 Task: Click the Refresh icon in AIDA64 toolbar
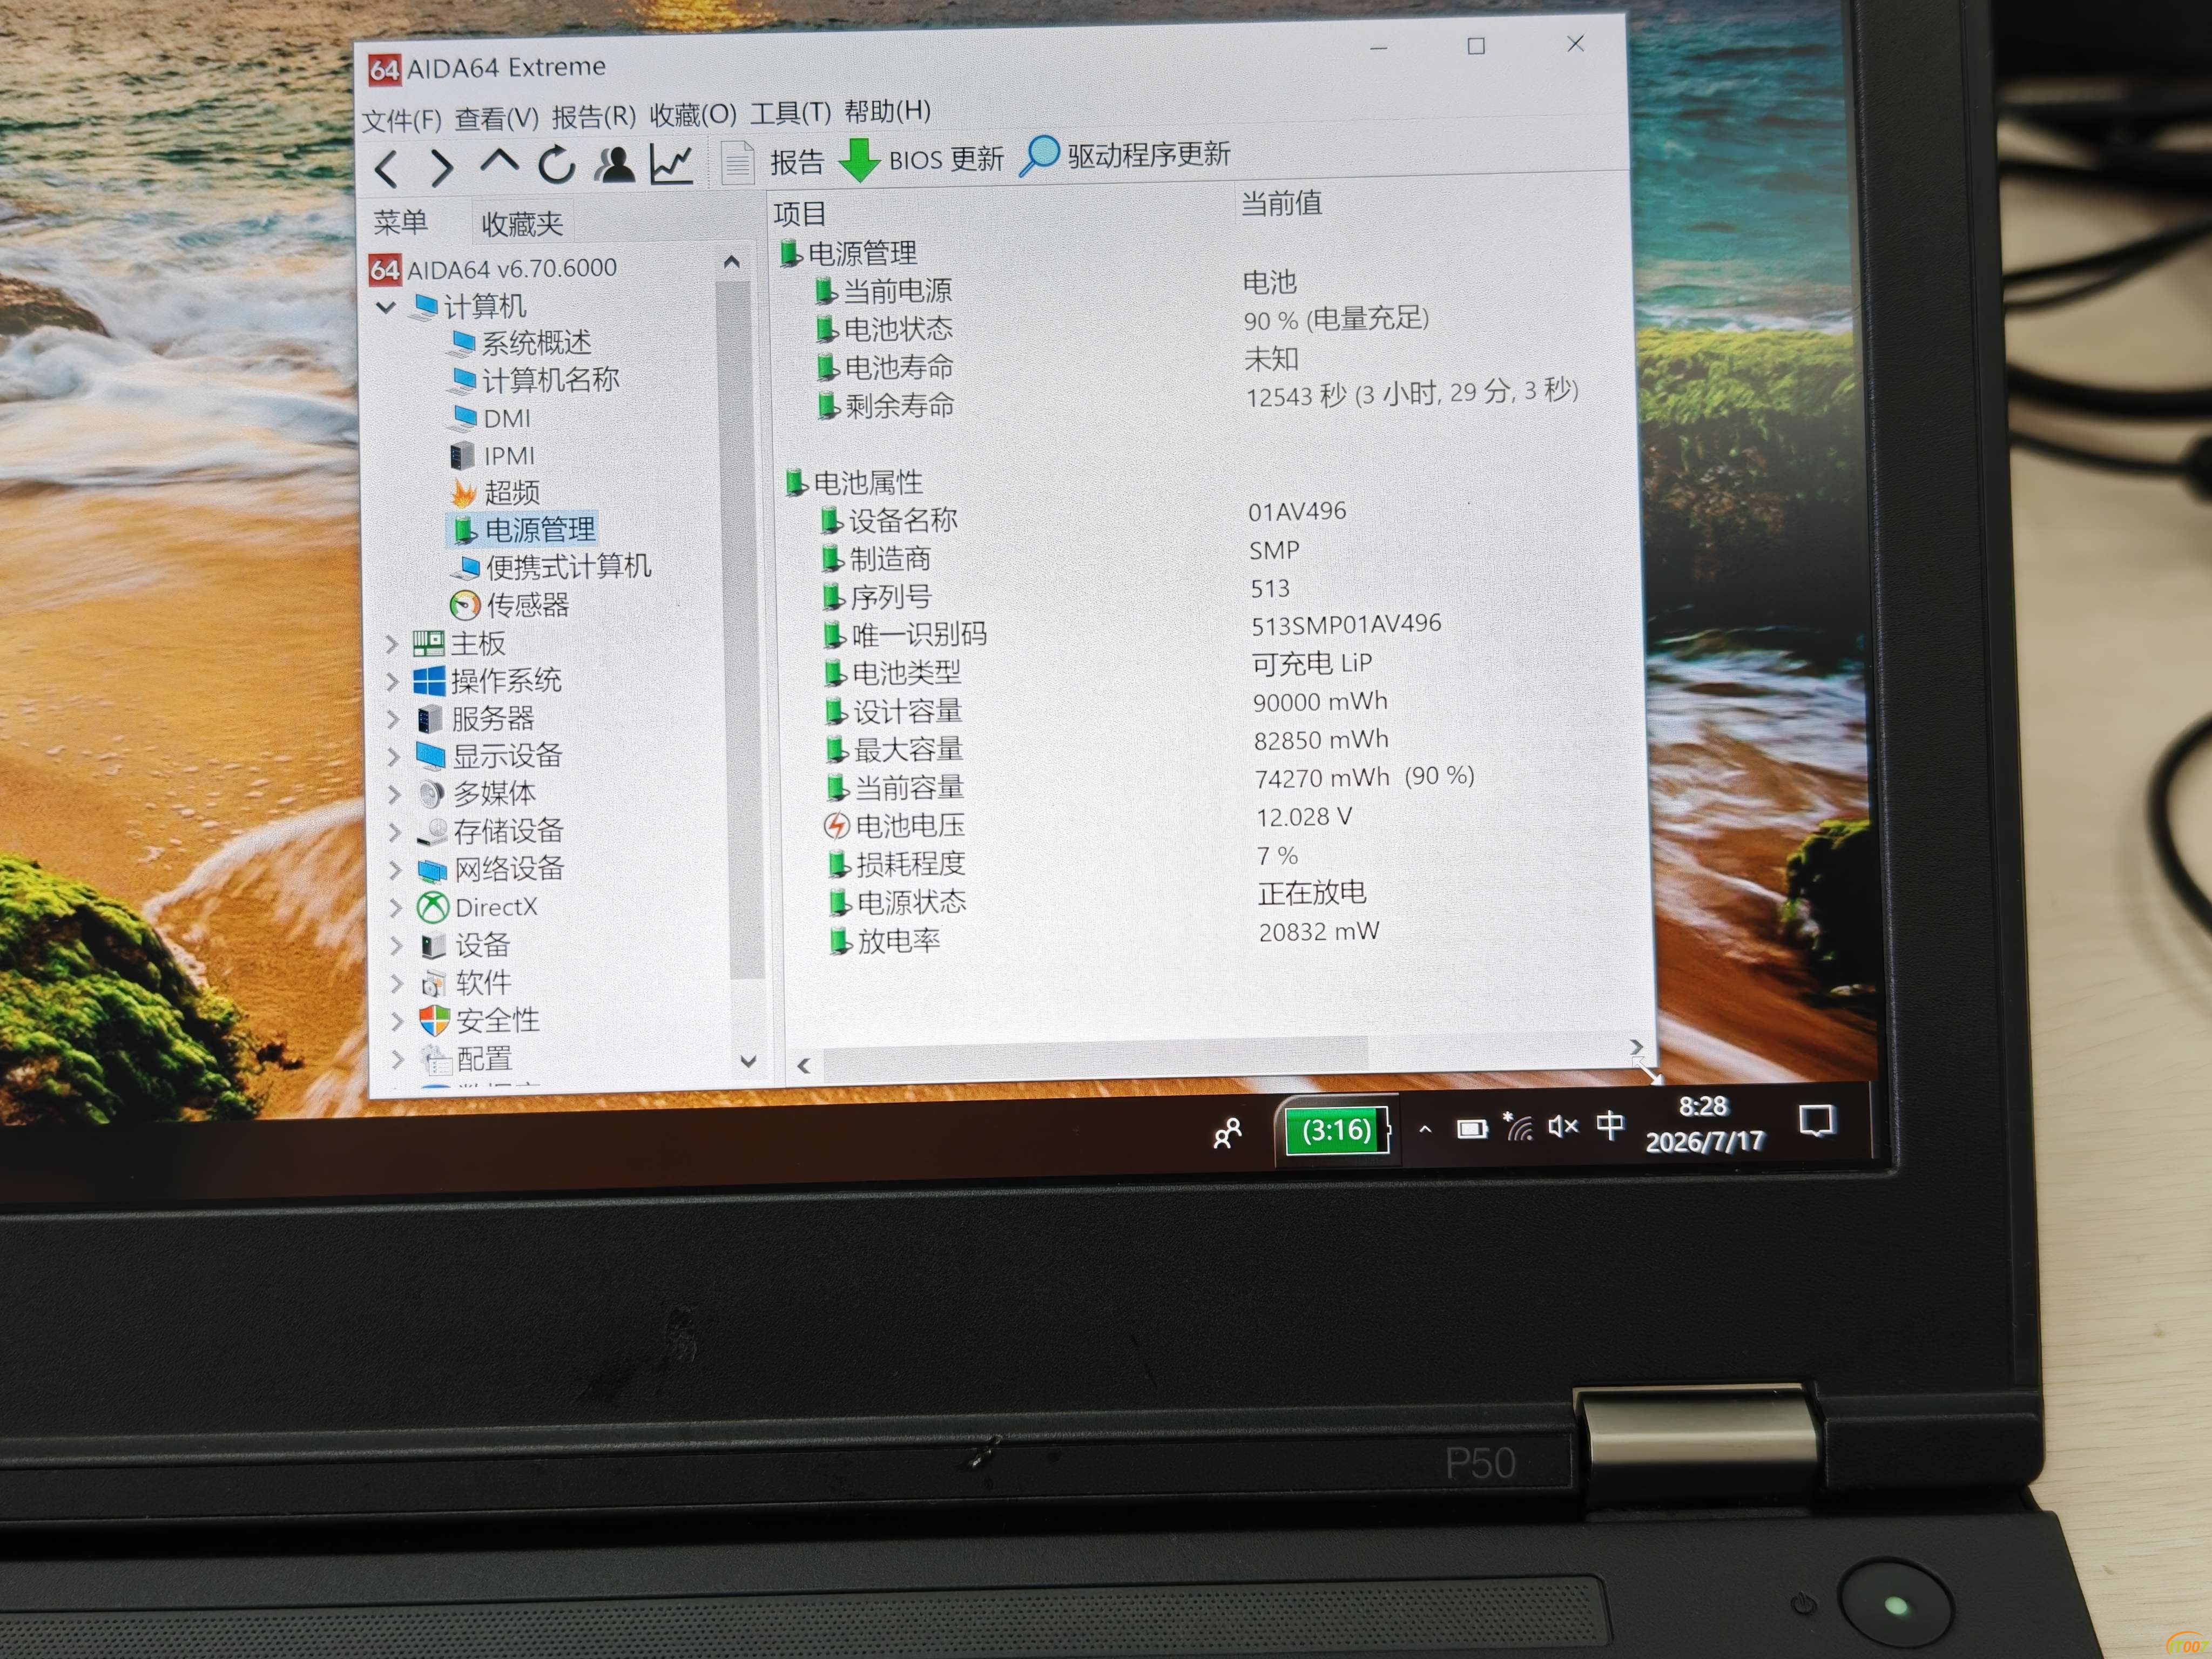point(556,165)
